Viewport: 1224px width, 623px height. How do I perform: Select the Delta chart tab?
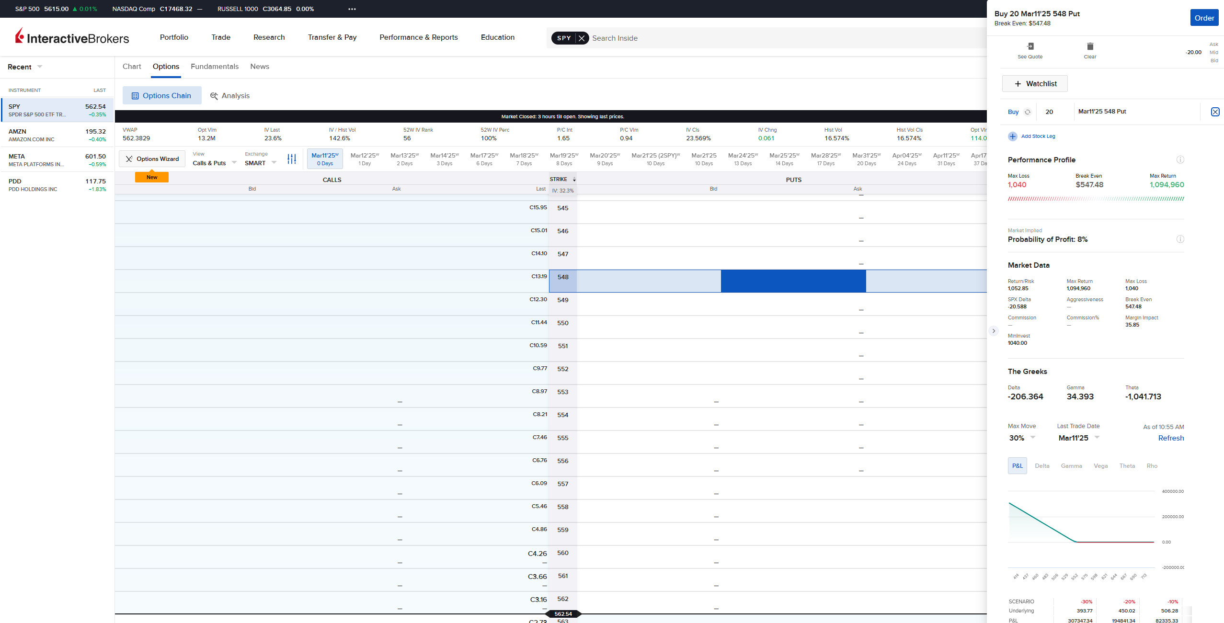click(x=1042, y=466)
